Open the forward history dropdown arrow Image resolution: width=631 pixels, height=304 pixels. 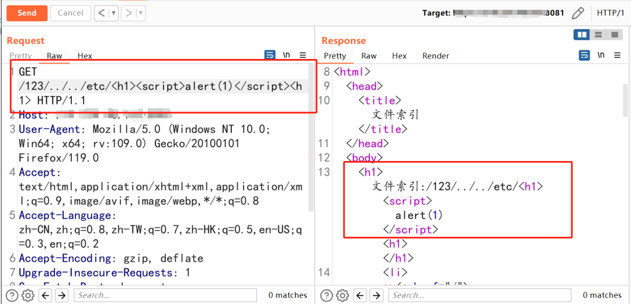141,13
